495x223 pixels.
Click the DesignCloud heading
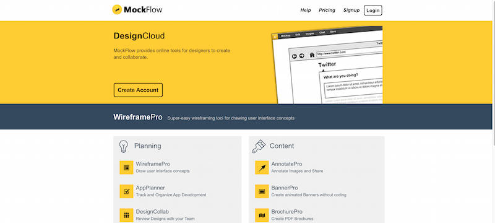click(139, 36)
